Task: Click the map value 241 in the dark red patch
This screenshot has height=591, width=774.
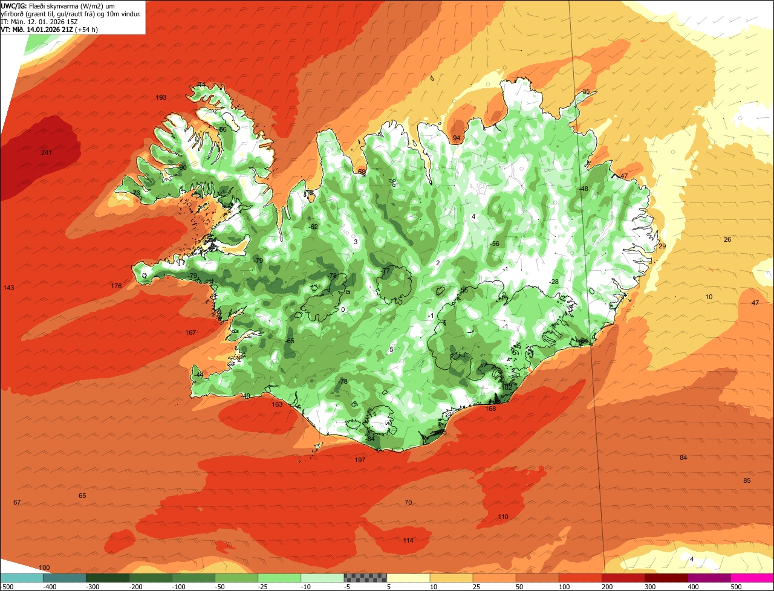Action: click(47, 152)
